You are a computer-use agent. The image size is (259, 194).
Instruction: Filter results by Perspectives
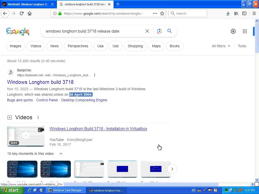(78, 46)
